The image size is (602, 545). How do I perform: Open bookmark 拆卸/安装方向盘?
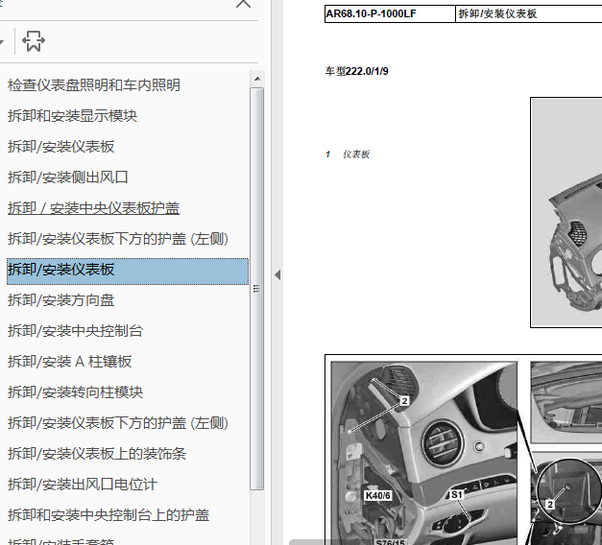pyautogui.click(x=61, y=299)
